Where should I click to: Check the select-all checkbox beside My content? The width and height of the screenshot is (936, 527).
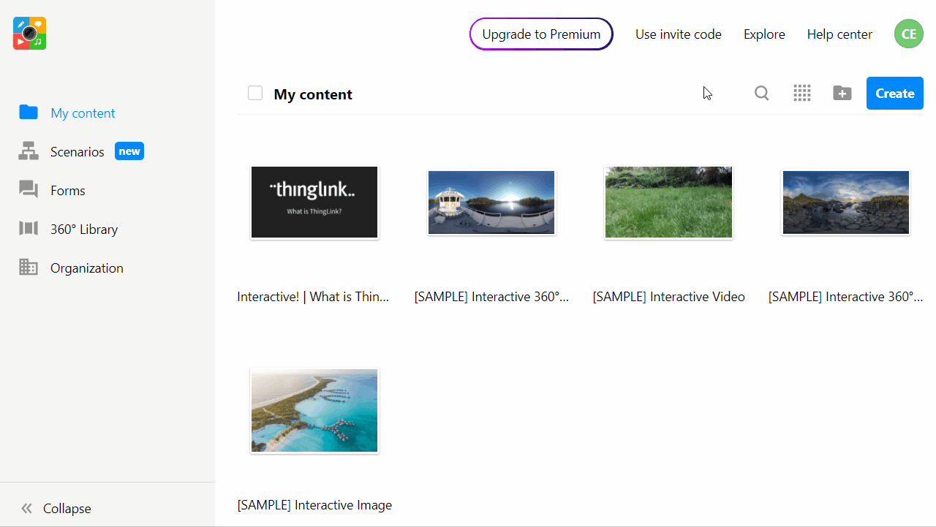pyautogui.click(x=254, y=93)
